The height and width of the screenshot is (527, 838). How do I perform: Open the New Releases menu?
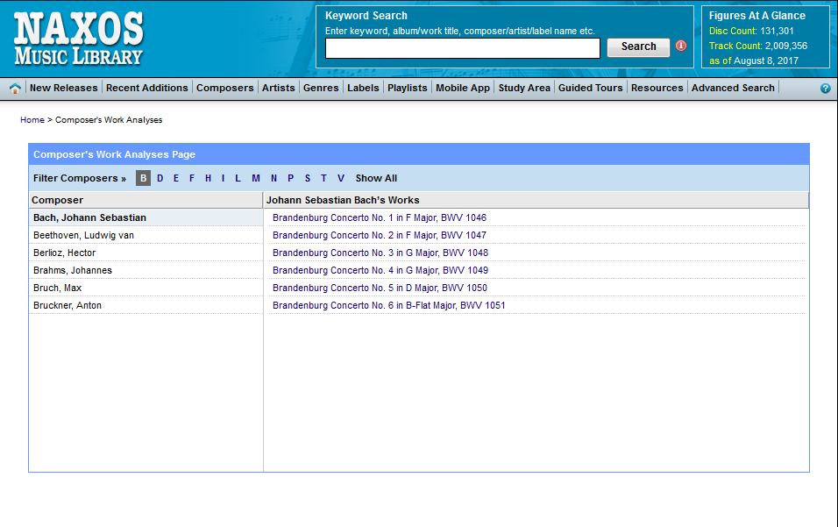(64, 88)
